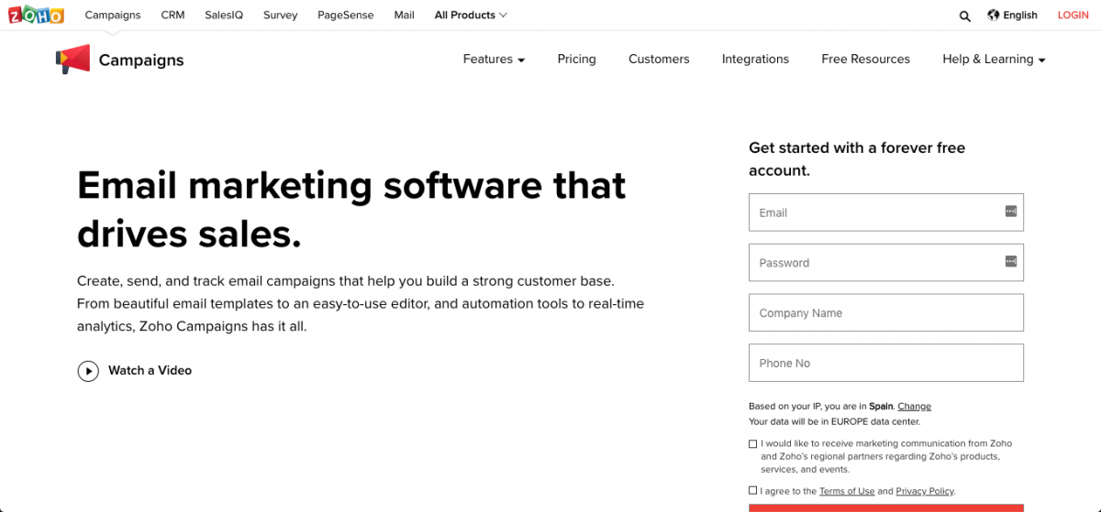The height and width of the screenshot is (512, 1101).
Task: Click the LOGIN link
Action: click(x=1073, y=16)
